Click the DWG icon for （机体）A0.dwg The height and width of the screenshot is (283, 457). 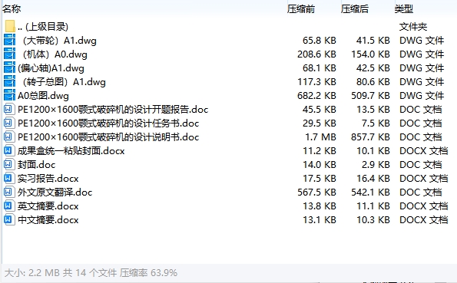[9, 54]
